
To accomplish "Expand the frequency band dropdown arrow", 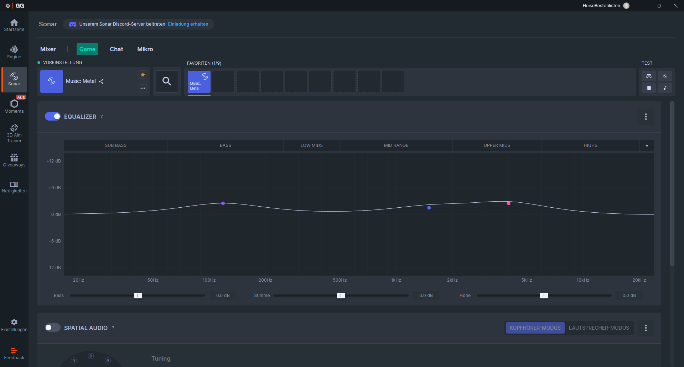I will point(647,145).
